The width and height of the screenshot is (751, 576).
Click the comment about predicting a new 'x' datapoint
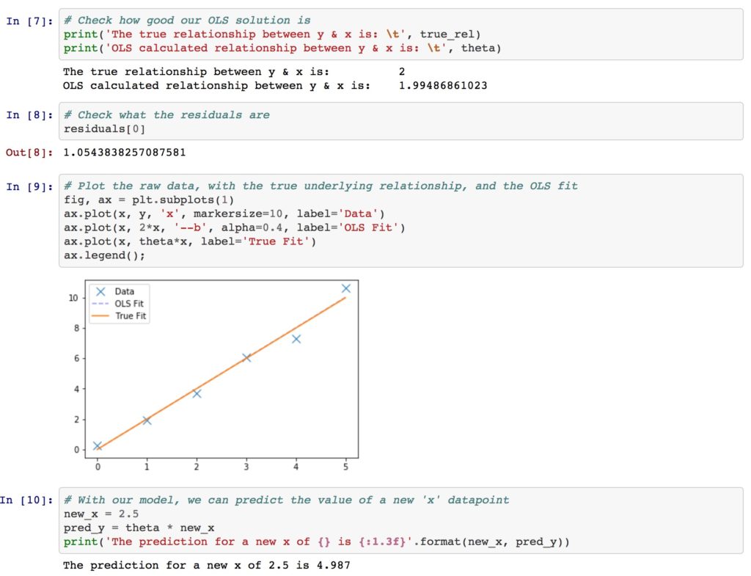click(x=287, y=500)
